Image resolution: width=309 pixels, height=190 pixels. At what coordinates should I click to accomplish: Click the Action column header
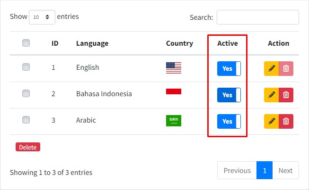pos(278,43)
